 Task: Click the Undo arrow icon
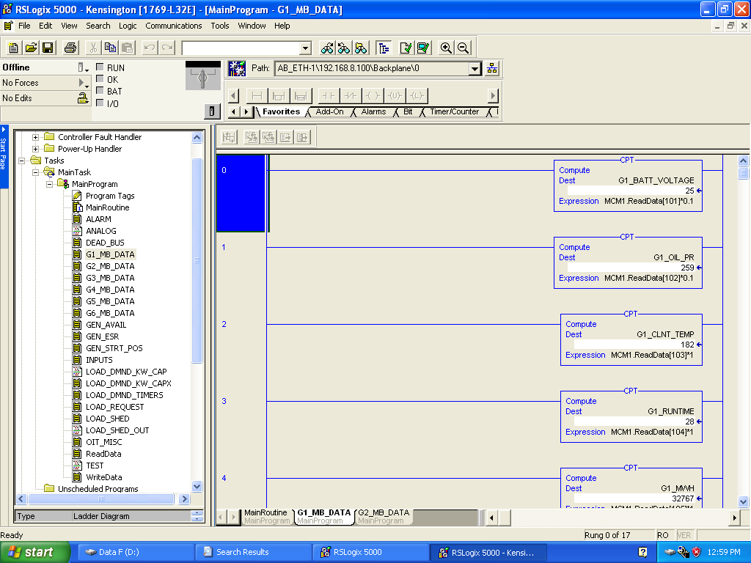coord(150,48)
